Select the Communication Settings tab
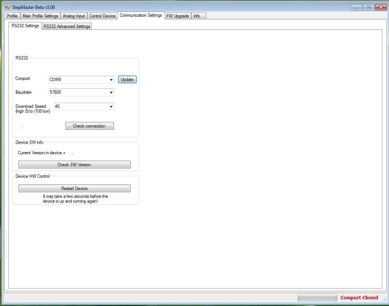389x306 pixels. click(x=140, y=16)
